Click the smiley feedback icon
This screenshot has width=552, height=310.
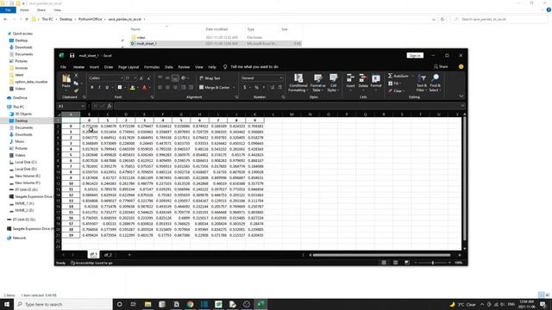pos(461,66)
